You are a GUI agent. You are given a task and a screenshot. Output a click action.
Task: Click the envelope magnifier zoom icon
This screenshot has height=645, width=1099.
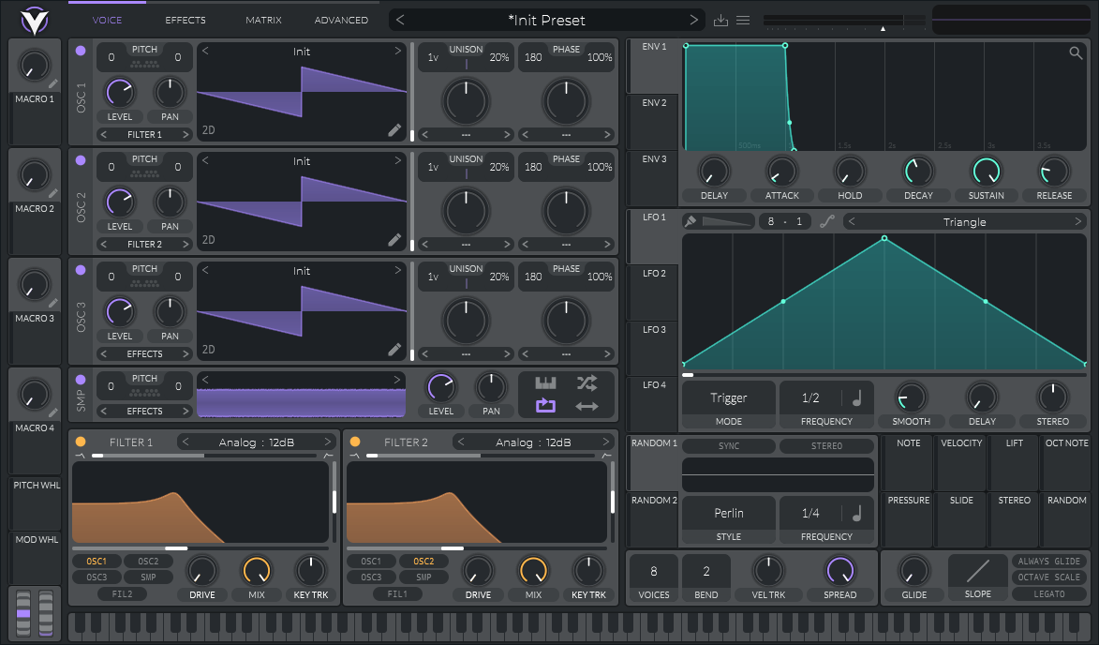[1077, 53]
